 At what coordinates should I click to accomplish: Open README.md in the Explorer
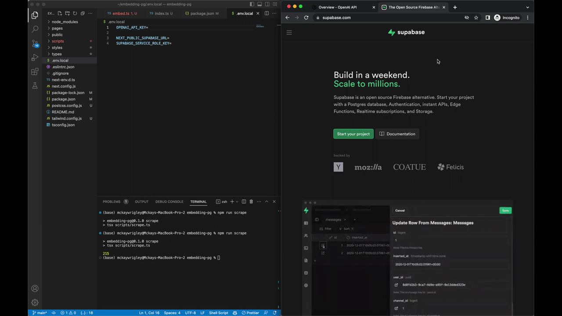(x=63, y=112)
